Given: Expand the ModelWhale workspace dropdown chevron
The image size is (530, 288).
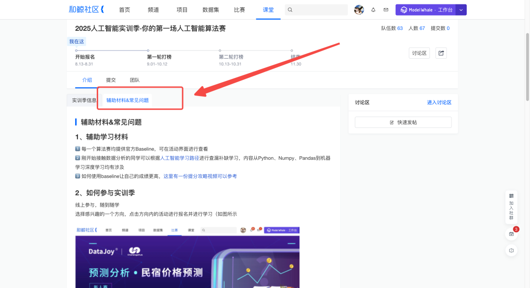Looking at the screenshot, I should coord(461,10).
